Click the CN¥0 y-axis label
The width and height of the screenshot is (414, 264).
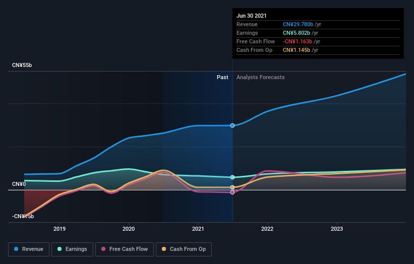click(x=19, y=184)
